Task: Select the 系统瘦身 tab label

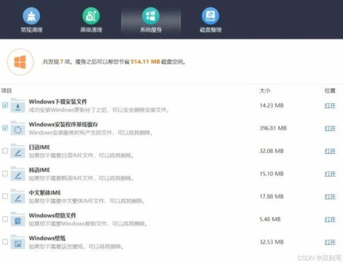Action: pos(151,30)
